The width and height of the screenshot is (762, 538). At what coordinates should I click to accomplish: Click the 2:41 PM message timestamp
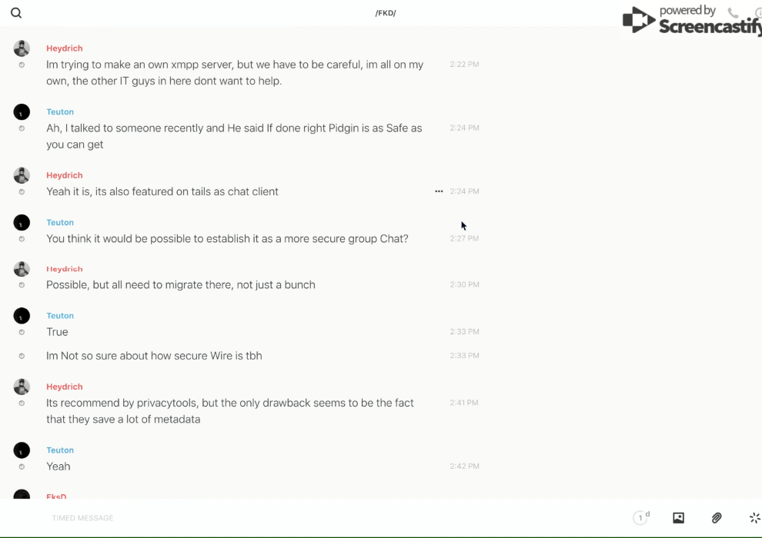[464, 403]
